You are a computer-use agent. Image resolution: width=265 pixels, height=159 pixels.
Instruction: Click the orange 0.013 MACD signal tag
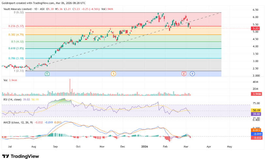(256, 130)
